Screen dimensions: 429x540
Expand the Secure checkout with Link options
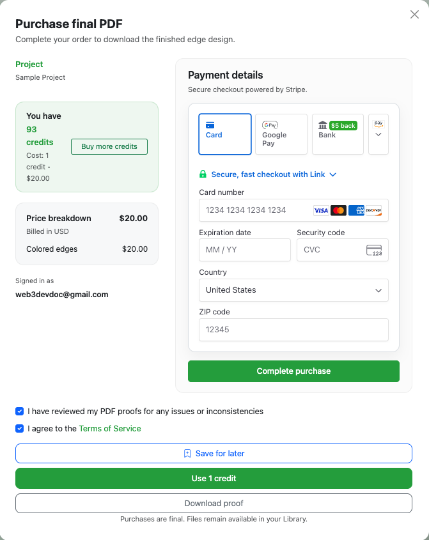tap(332, 174)
